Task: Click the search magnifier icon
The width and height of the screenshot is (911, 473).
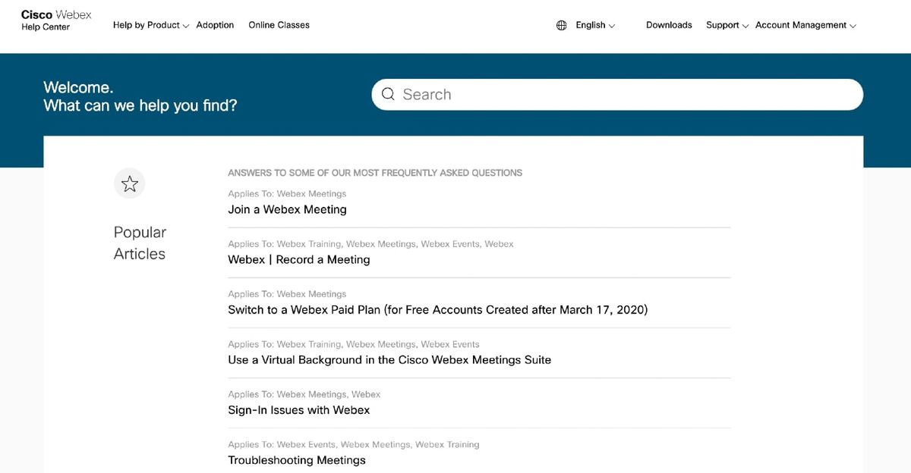Action: pyautogui.click(x=388, y=94)
